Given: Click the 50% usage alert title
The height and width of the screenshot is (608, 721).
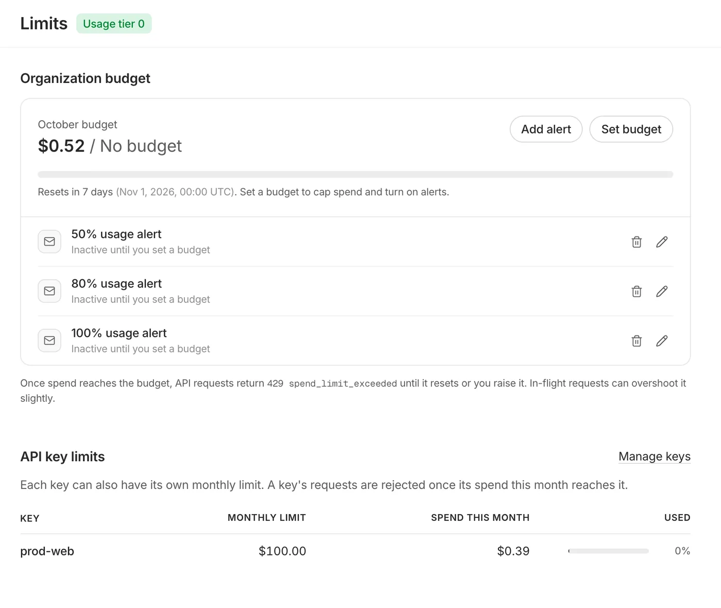Looking at the screenshot, I should point(116,234).
